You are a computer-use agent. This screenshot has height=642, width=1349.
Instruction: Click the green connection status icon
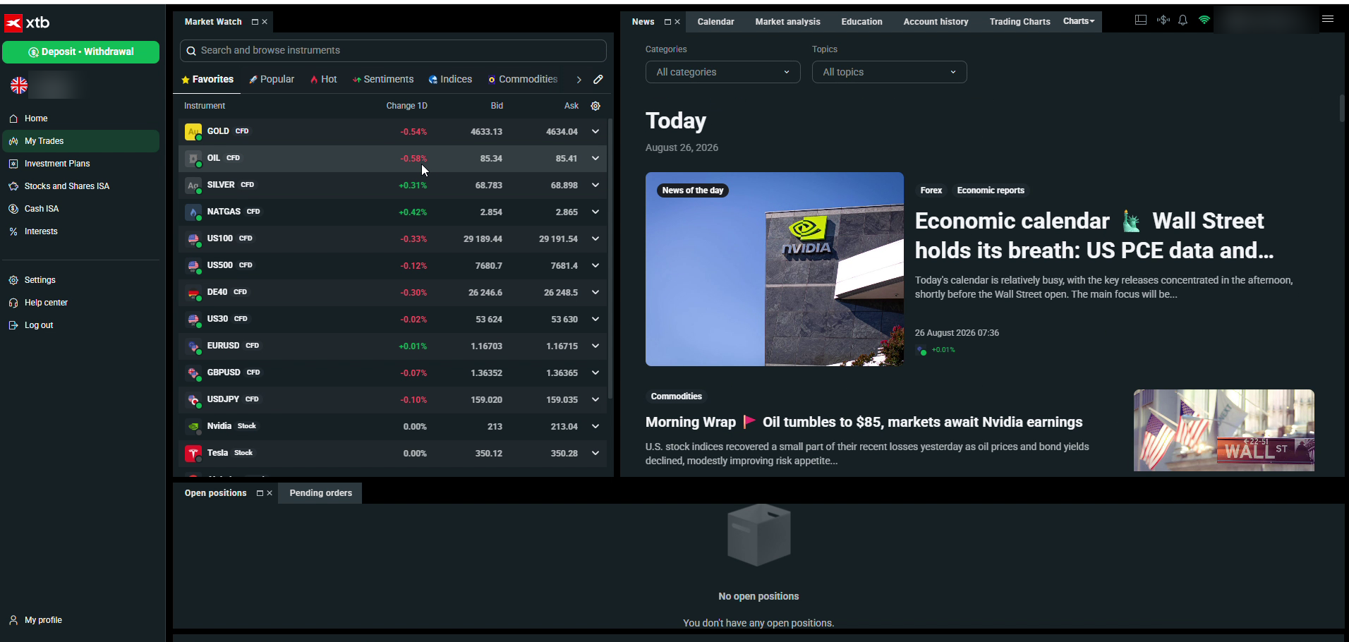tap(1204, 20)
